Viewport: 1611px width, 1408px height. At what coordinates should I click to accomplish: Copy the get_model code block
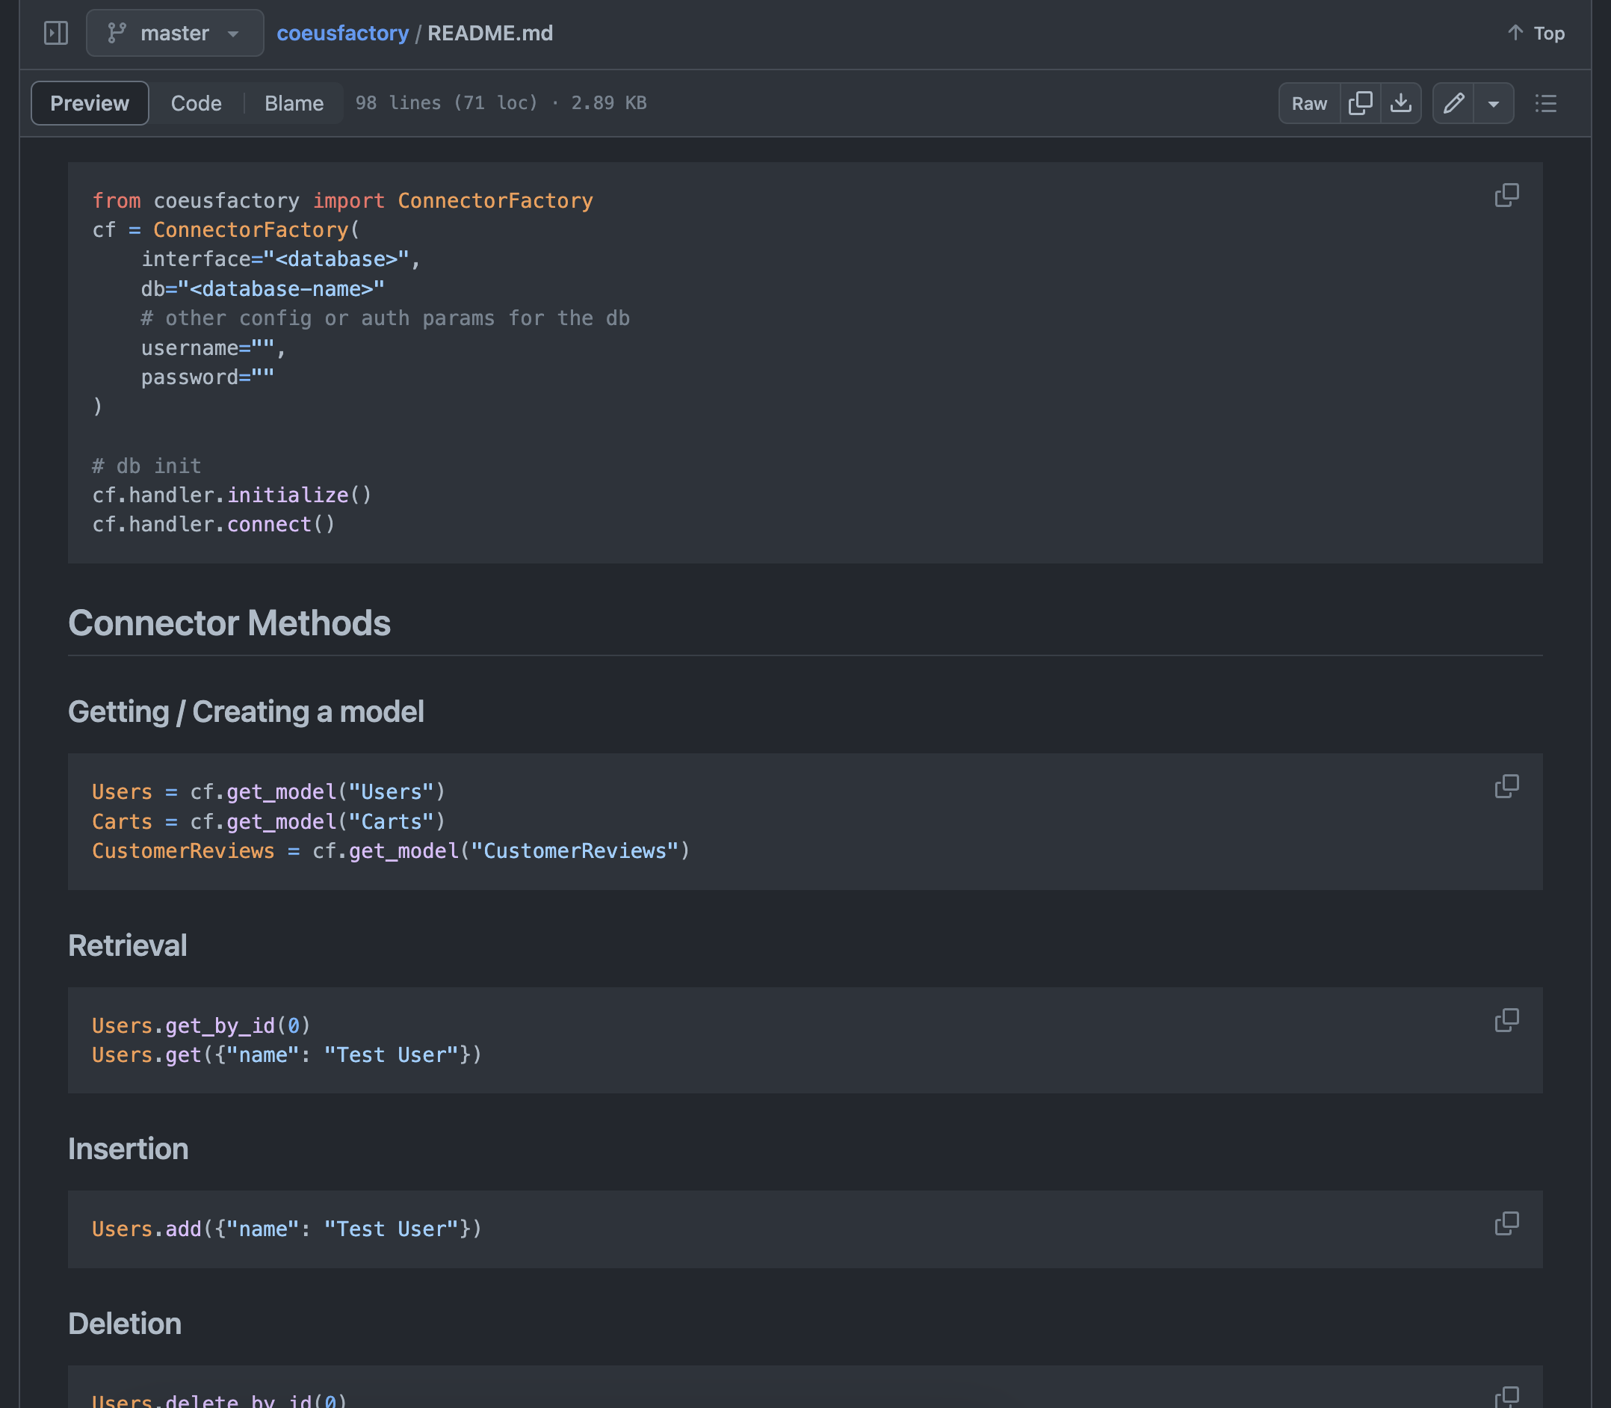tap(1506, 786)
